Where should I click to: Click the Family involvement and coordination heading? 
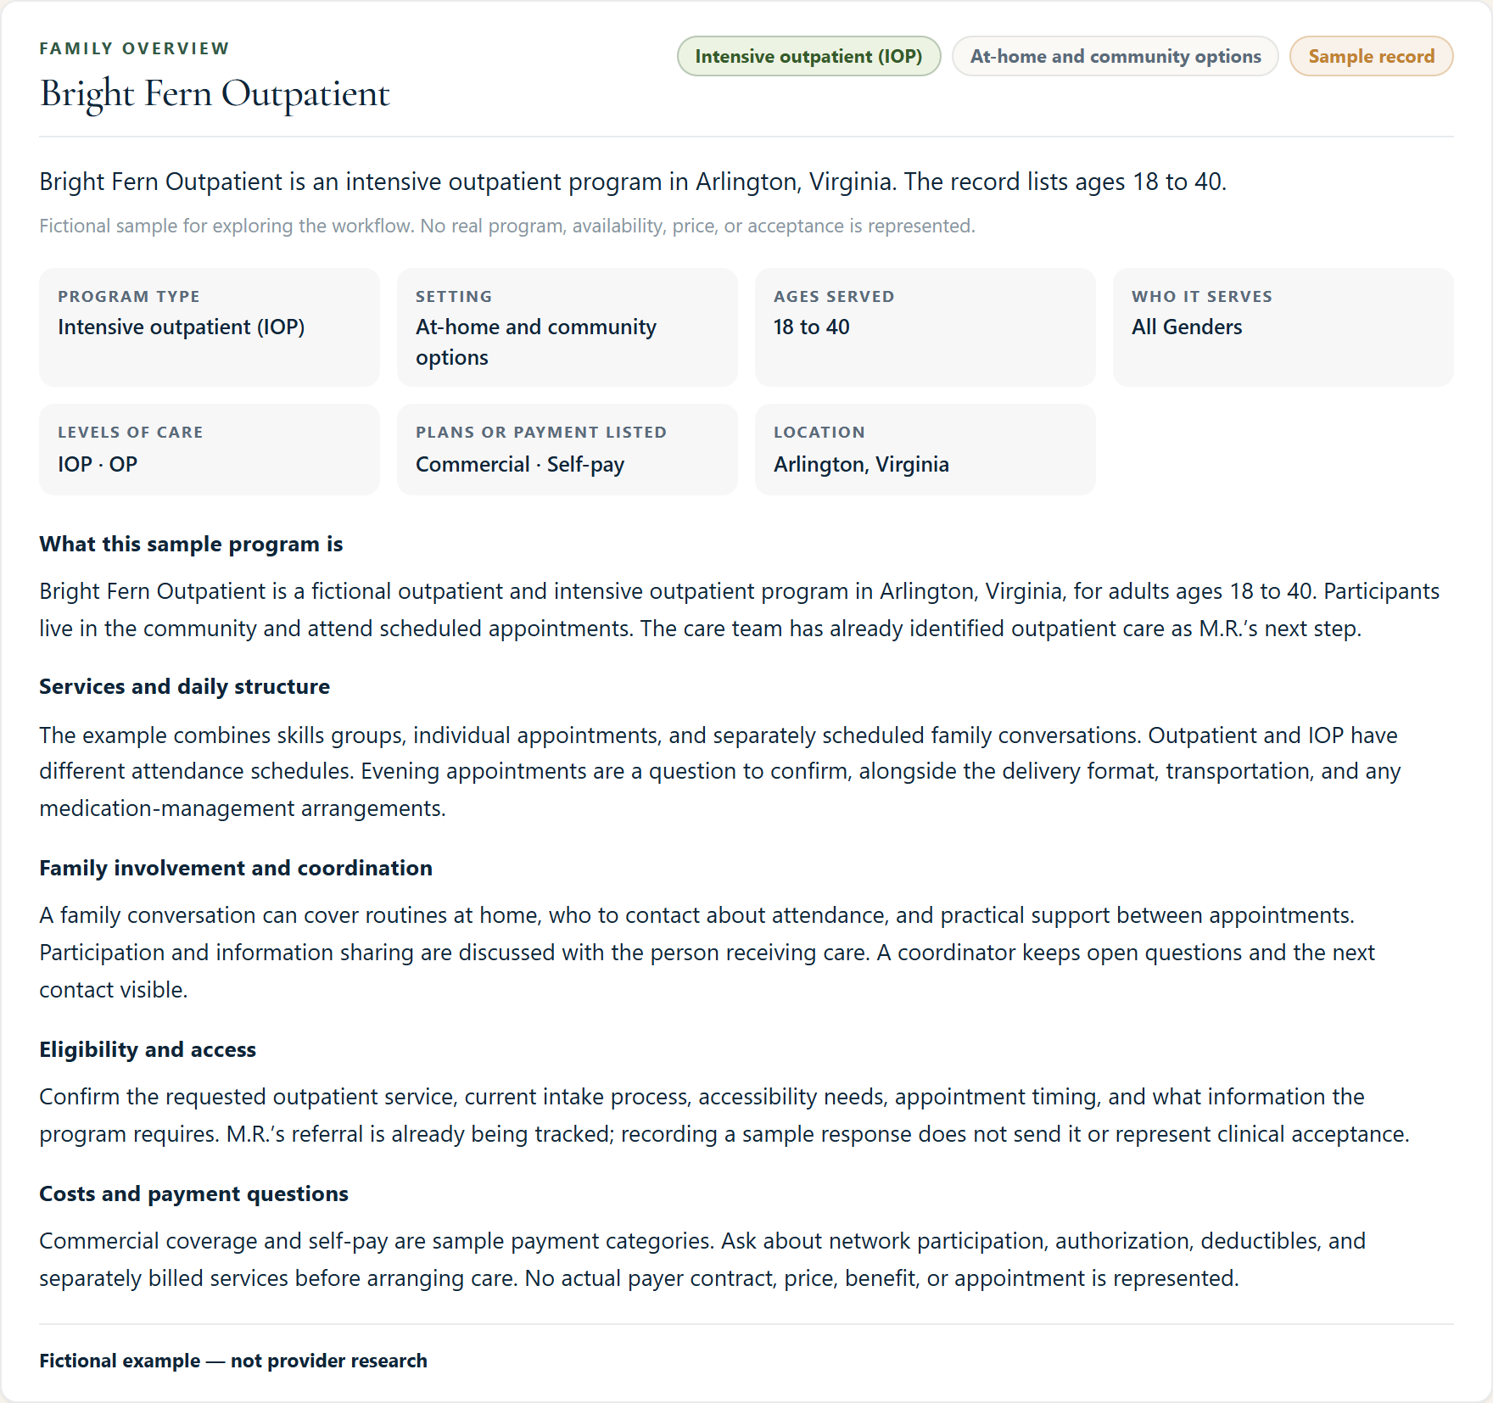236,868
